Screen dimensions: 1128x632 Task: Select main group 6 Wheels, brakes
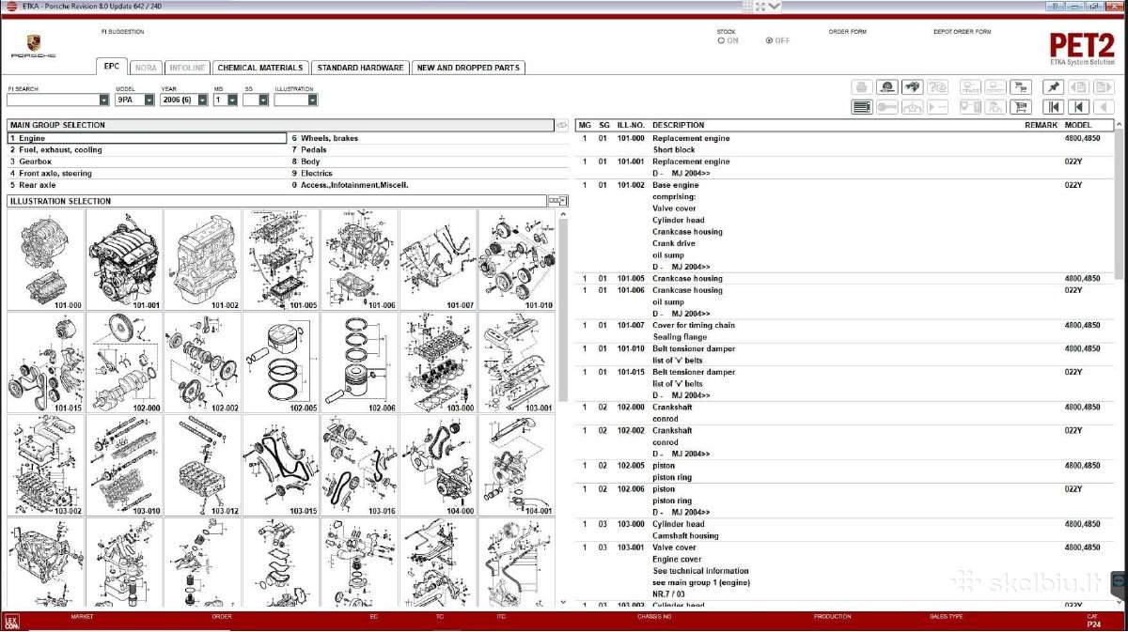coord(429,138)
